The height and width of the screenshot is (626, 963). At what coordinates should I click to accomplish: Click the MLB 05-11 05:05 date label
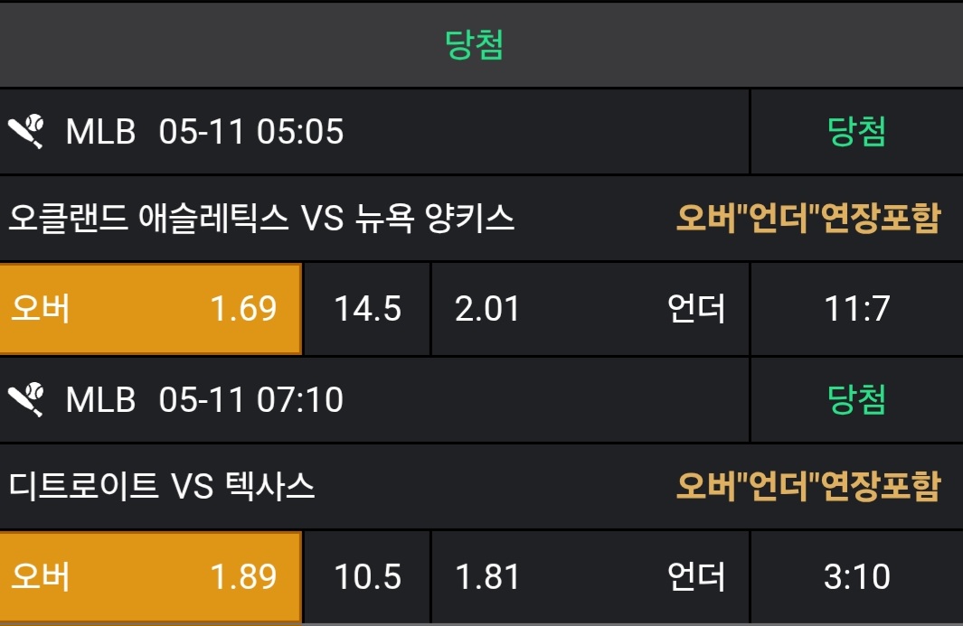click(x=205, y=132)
